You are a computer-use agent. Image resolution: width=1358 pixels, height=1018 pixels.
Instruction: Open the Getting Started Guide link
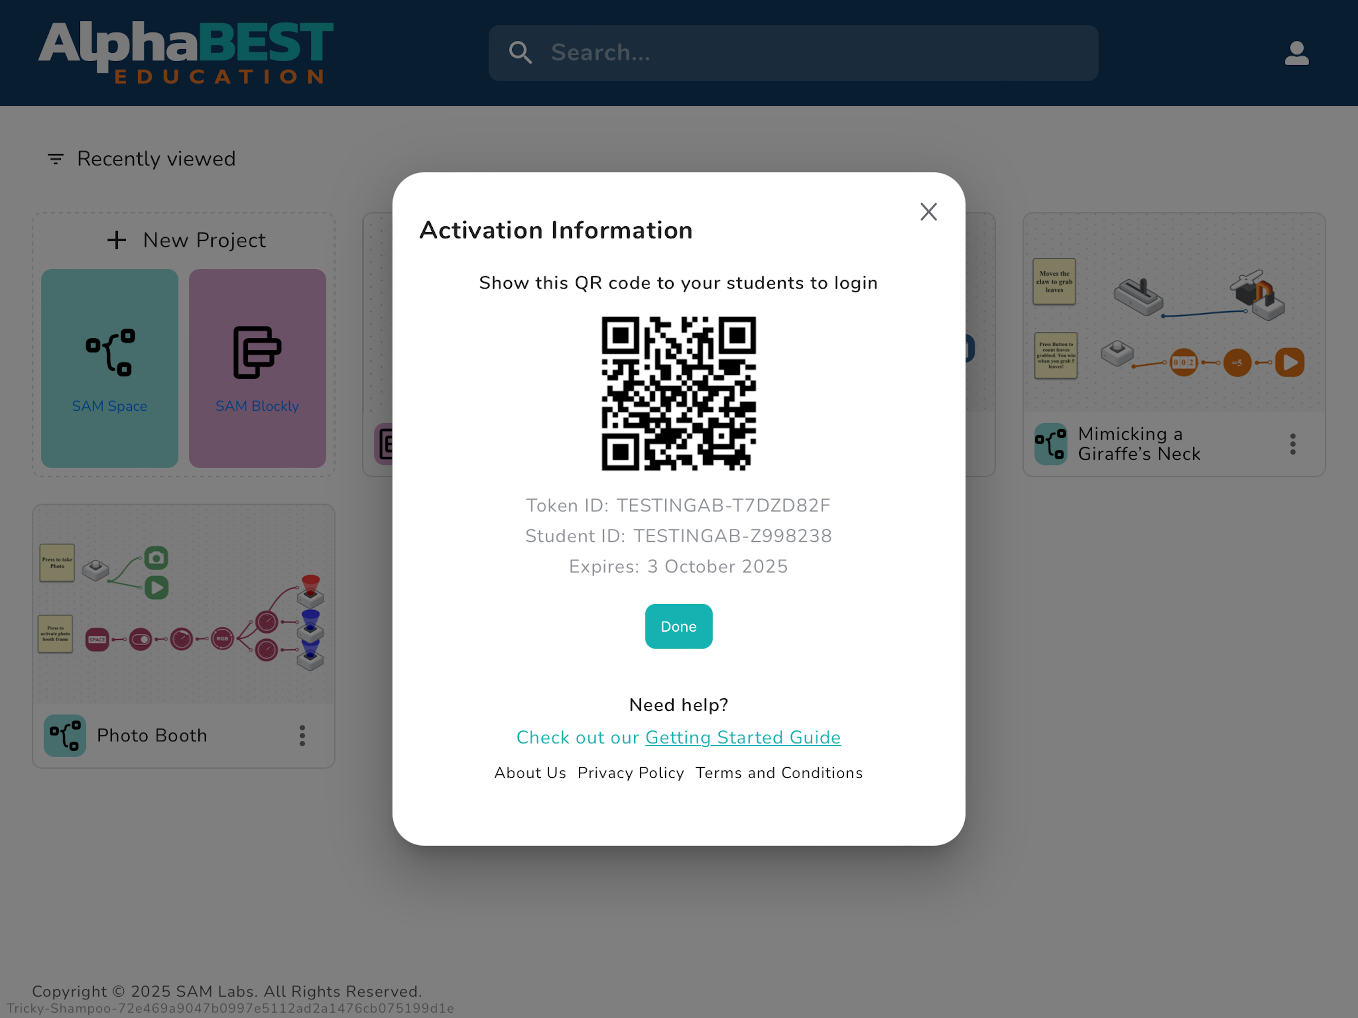(743, 737)
